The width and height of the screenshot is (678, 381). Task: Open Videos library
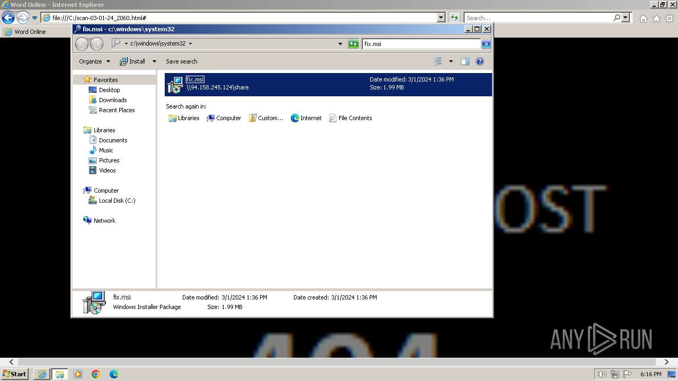[107, 170]
